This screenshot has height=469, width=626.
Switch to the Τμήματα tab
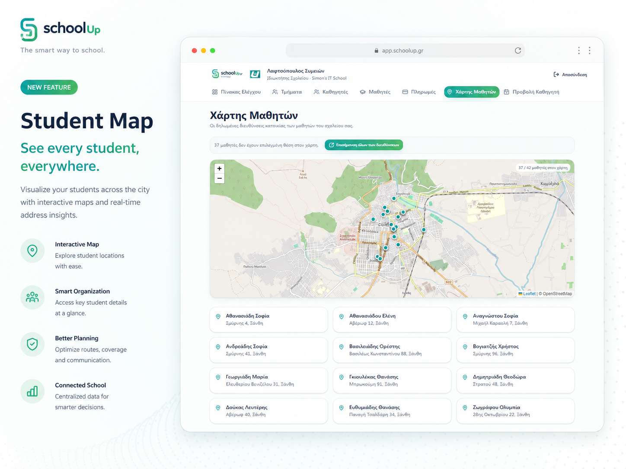click(x=287, y=92)
